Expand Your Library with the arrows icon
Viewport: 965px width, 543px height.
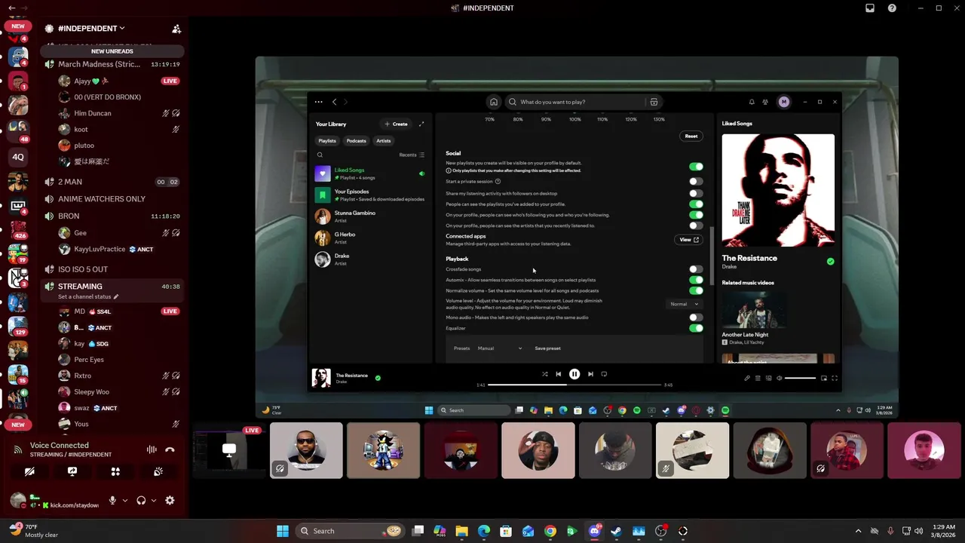[x=421, y=124]
